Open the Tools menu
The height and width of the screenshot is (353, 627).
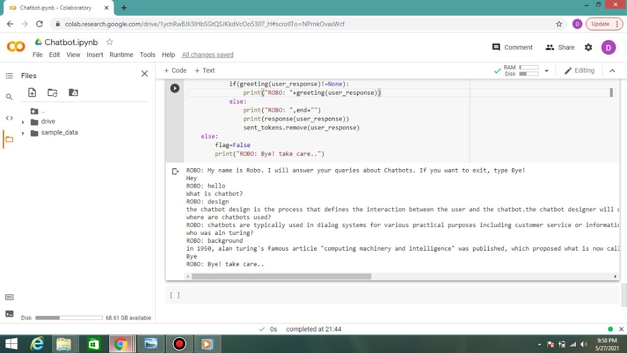point(147,54)
